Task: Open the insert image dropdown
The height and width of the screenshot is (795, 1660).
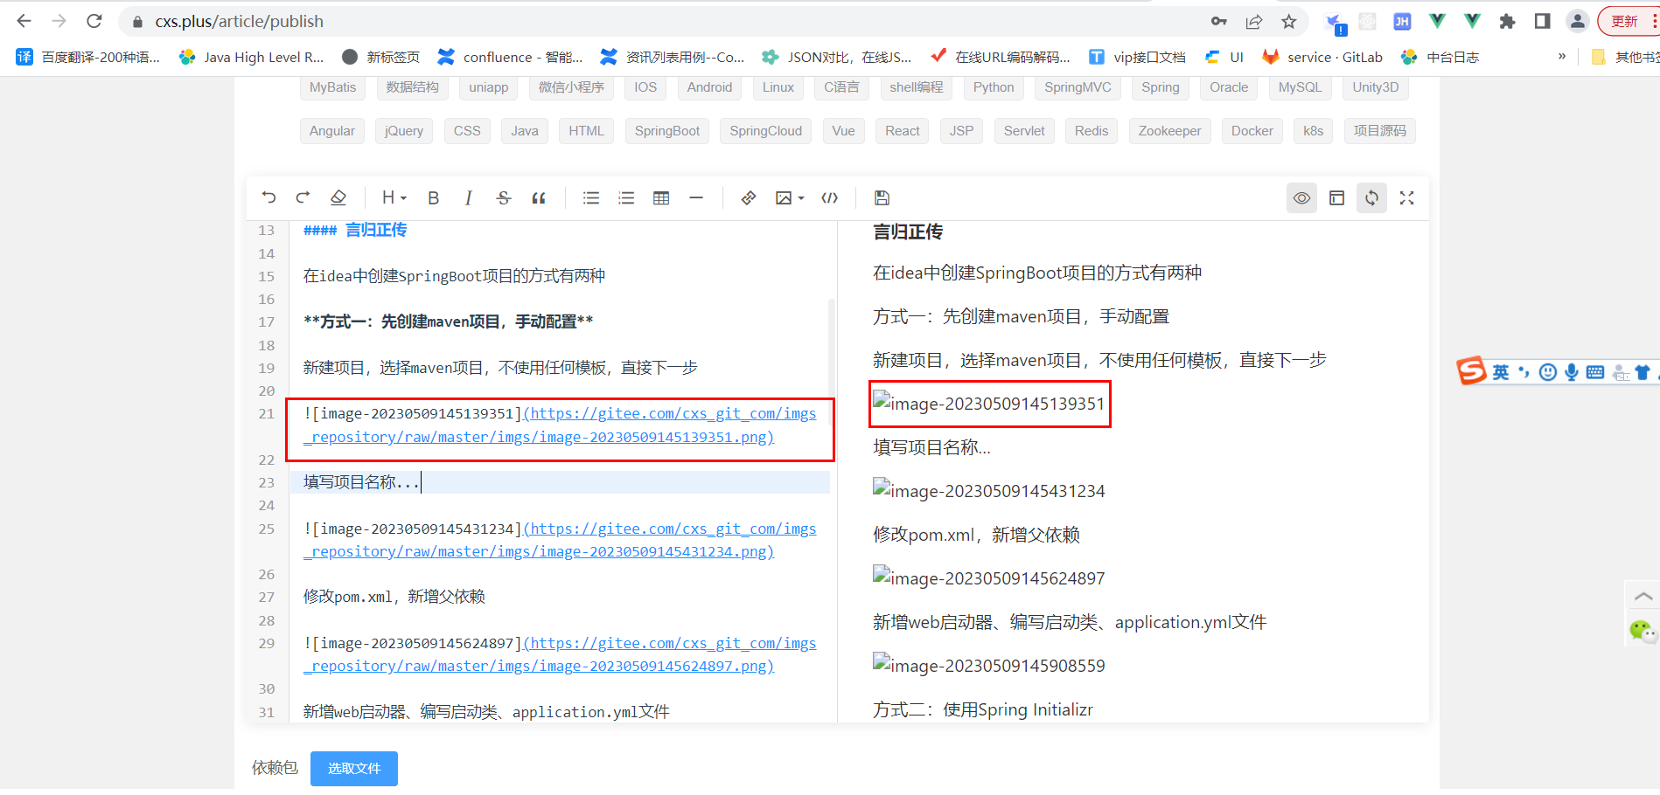Action: coord(789,198)
